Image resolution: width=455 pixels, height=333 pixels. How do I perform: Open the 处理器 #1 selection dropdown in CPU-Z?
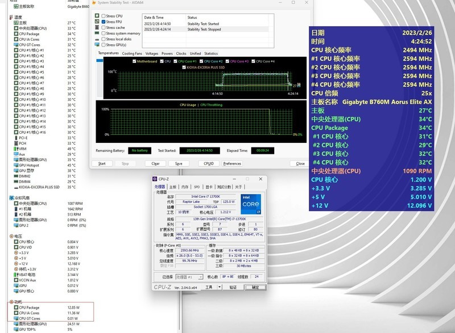(x=191, y=277)
